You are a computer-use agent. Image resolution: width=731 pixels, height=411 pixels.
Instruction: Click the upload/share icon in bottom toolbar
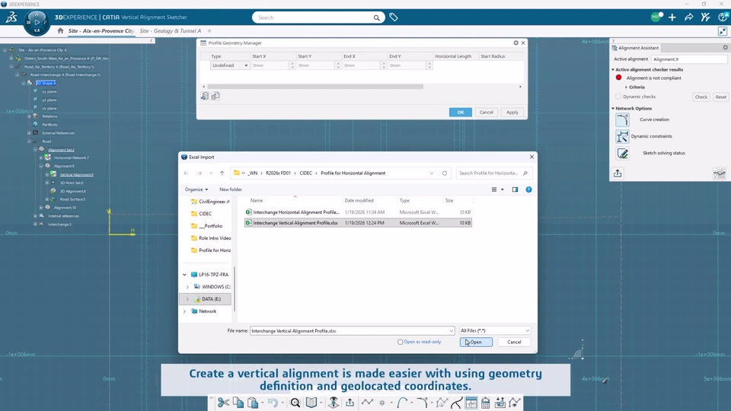[x=350, y=403]
